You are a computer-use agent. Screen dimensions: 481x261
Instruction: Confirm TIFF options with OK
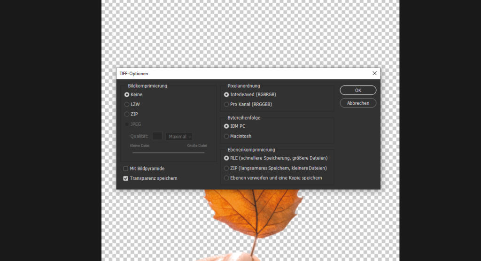[x=358, y=90]
